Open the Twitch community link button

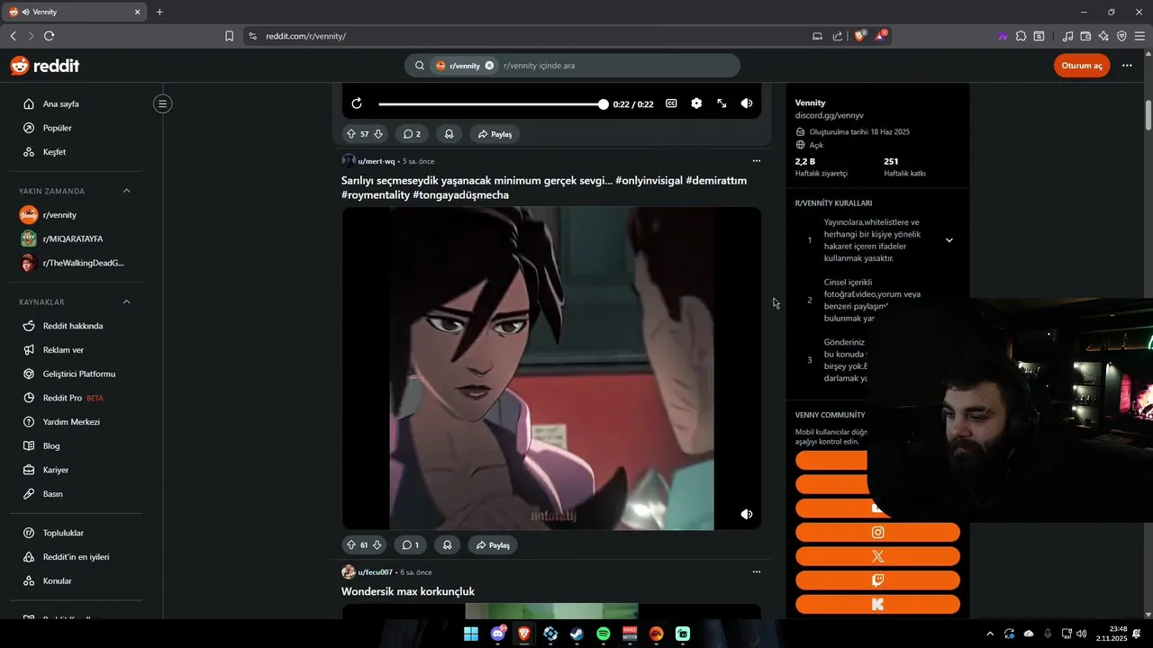pos(877,580)
